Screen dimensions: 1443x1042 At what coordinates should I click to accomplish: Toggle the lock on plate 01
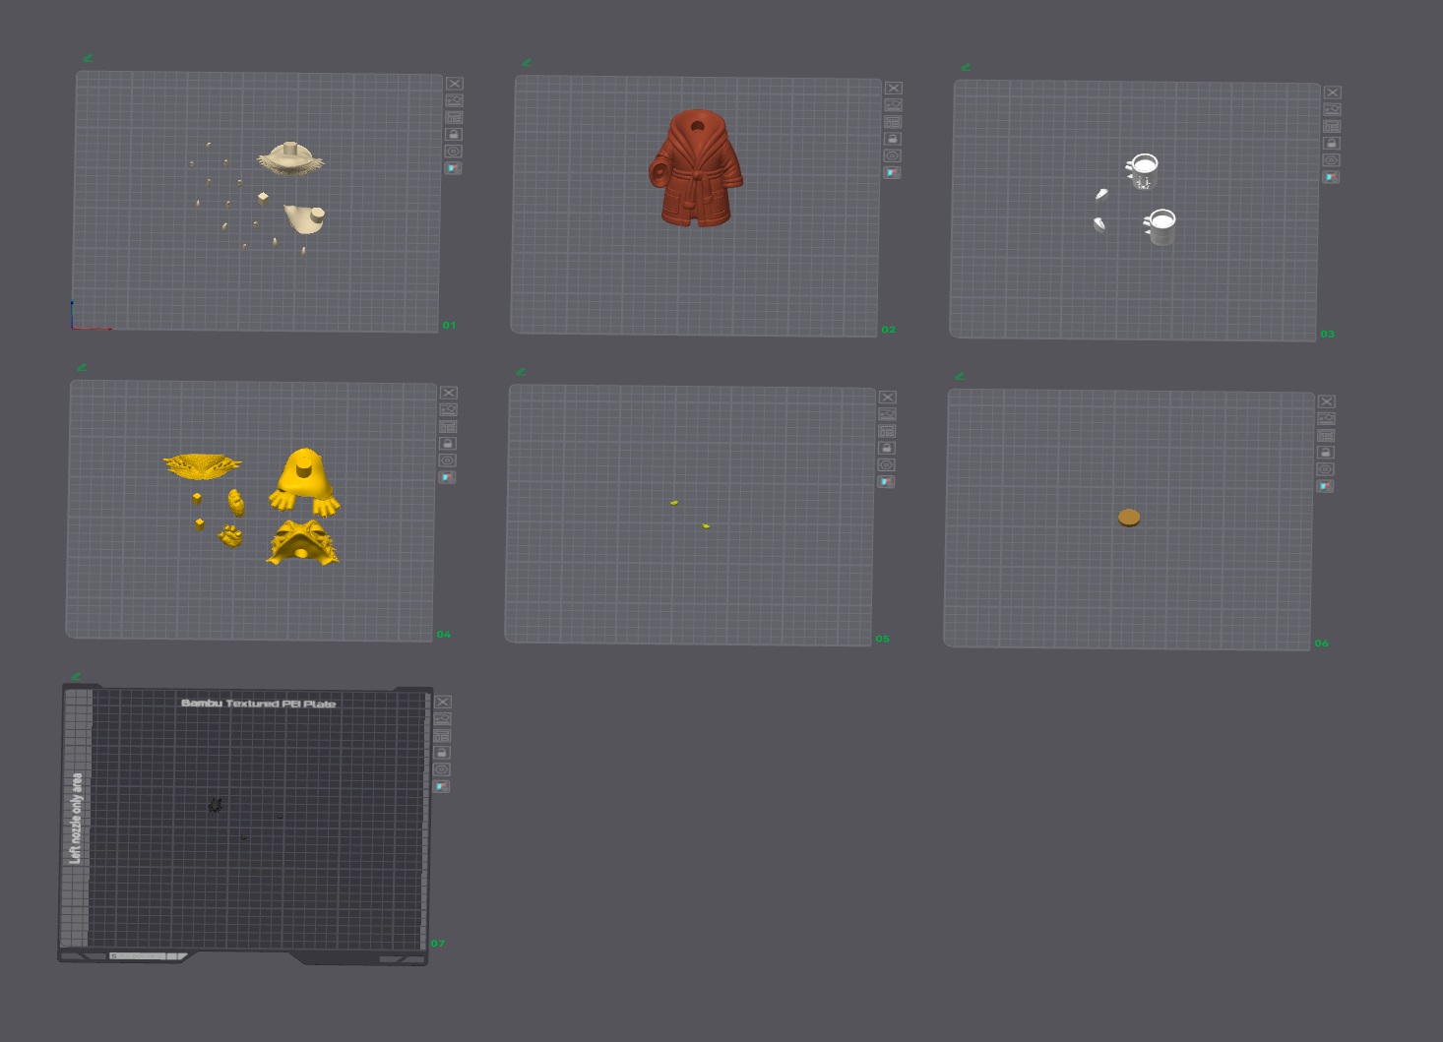(454, 134)
